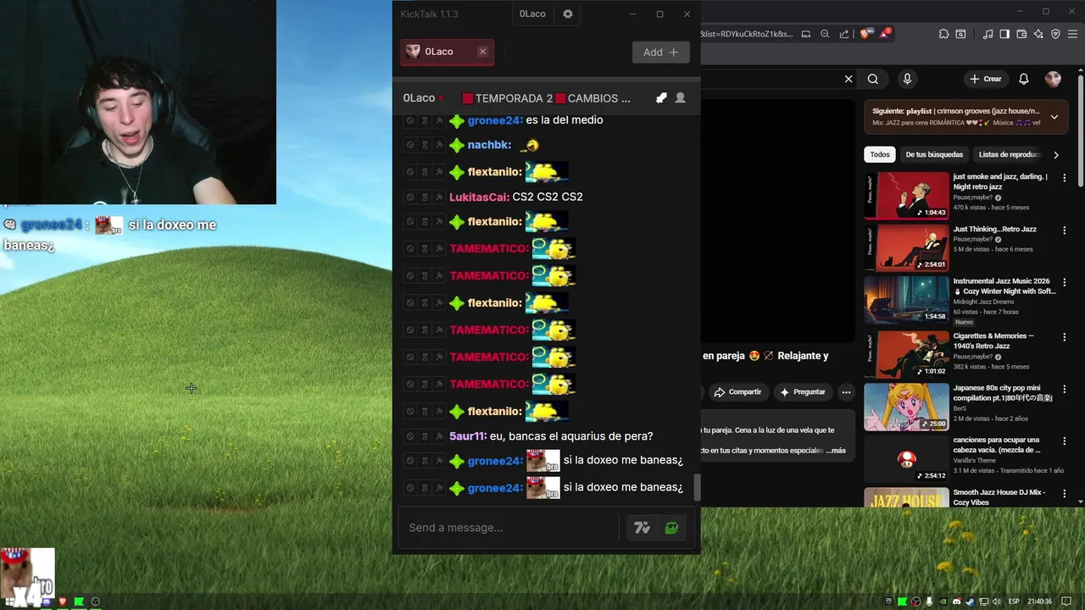Open browser media control music note icon
This screenshot has height=610, width=1085.
pos(988,34)
